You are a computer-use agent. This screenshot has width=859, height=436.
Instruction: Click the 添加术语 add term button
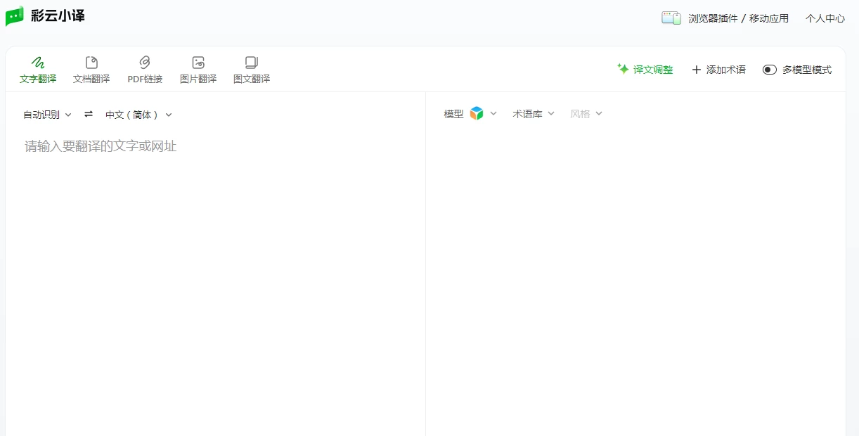pyautogui.click(x=719, y=70)
